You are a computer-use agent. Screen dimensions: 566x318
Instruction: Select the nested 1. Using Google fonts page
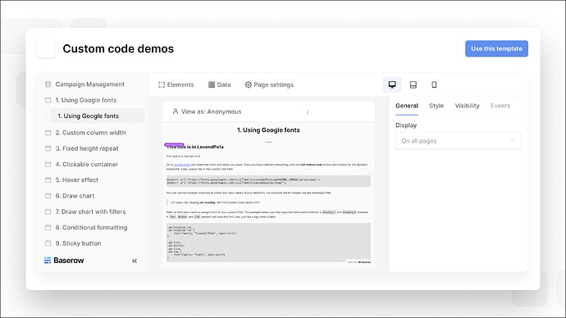(x=98, y=116)
